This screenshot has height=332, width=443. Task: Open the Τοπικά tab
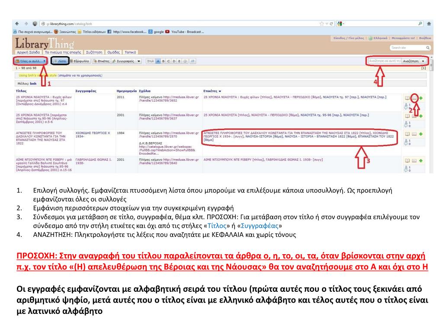click(130, 52)
